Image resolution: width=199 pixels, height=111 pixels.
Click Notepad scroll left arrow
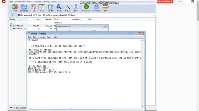[x=29, y=109]
